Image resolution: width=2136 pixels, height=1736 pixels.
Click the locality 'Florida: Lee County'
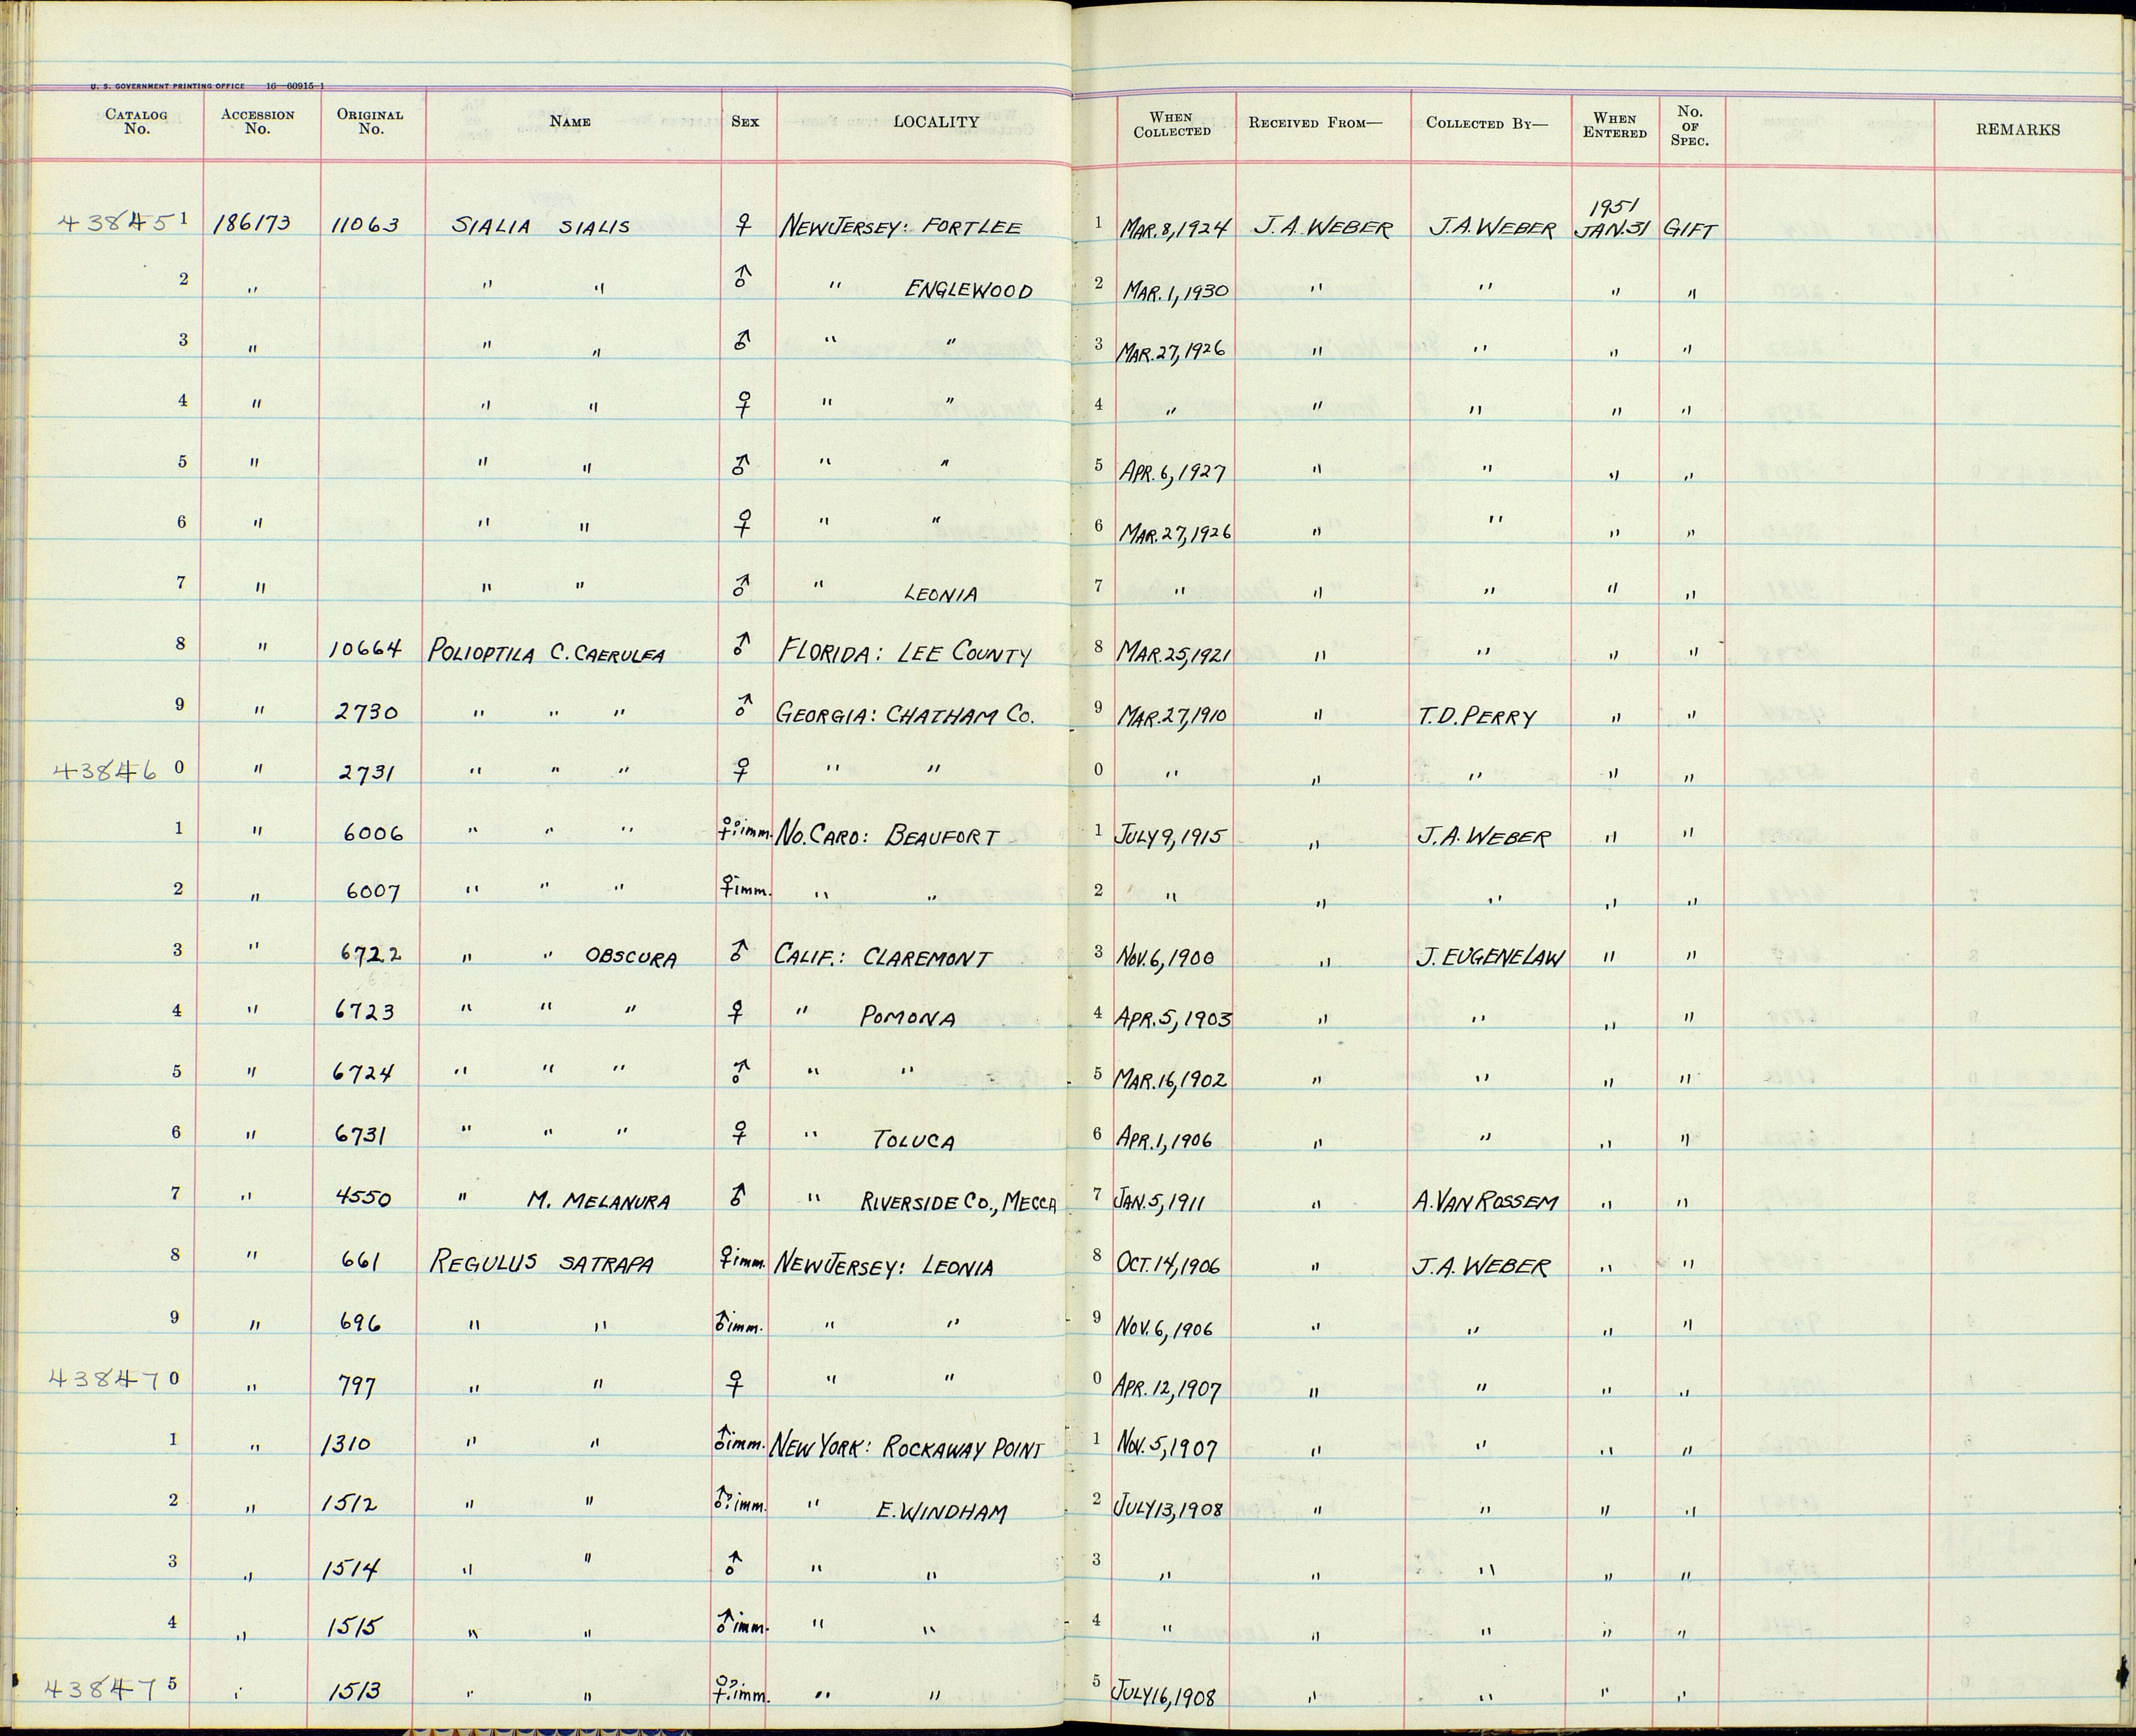(905, 653)
